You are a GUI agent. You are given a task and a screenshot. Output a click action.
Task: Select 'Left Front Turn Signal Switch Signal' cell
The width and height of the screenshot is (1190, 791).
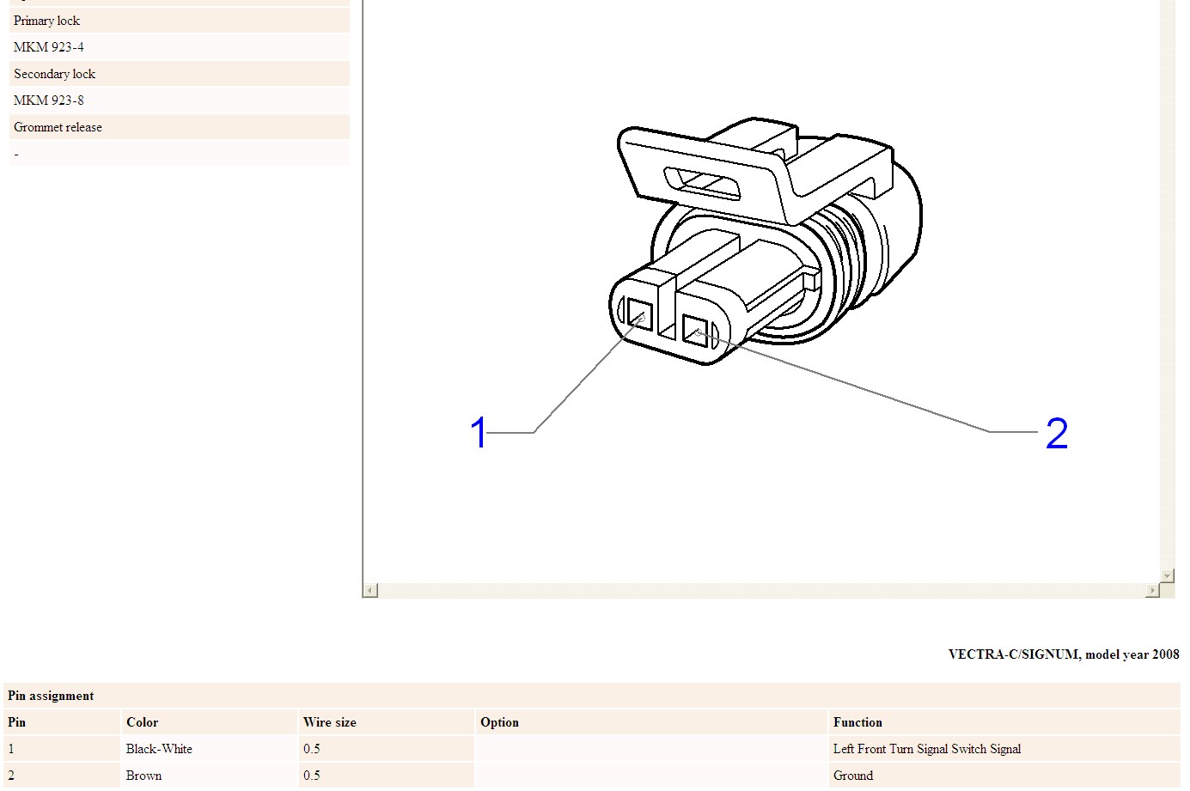[x=1004, y=749]
